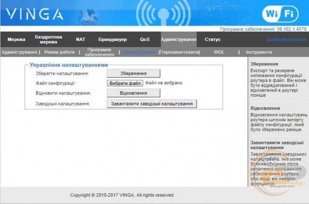This screenshot has height=204, width=309.
Task: Open Адміністрування submenu item
Action: point(19,52)
